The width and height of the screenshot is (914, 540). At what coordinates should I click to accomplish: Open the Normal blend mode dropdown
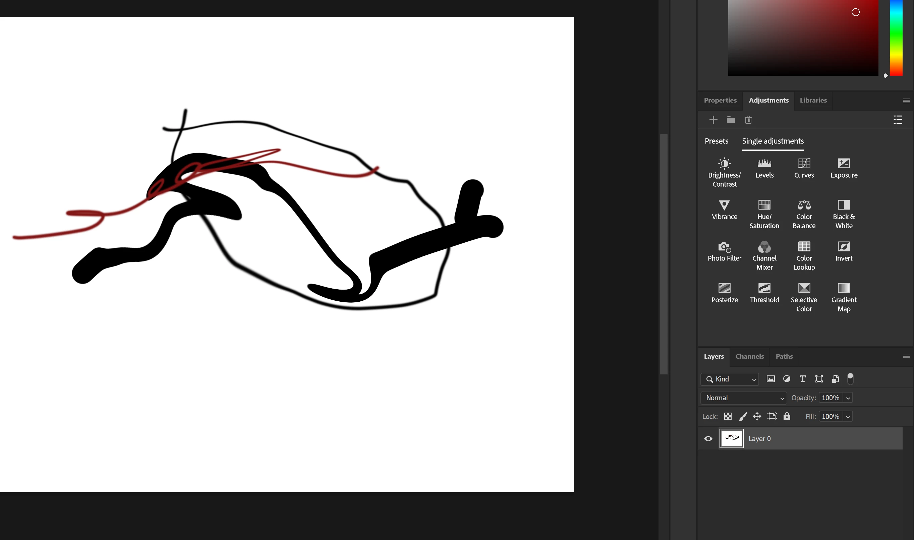coord(743,398)
